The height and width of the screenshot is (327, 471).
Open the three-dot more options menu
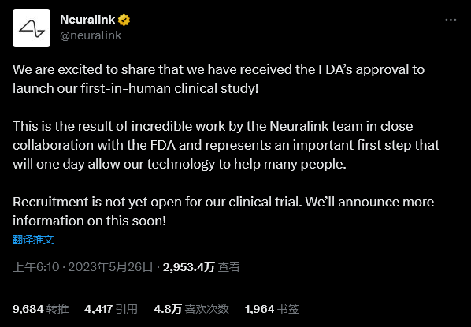point(451,20)
